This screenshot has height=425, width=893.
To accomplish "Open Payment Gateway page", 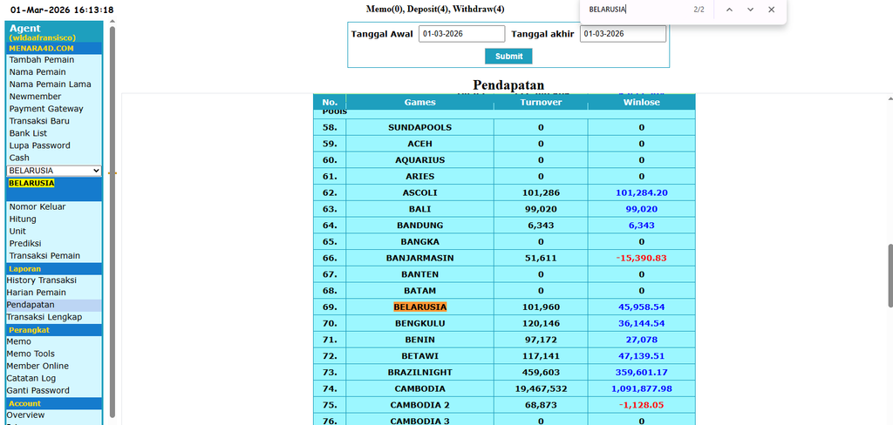I will (46, 109).
